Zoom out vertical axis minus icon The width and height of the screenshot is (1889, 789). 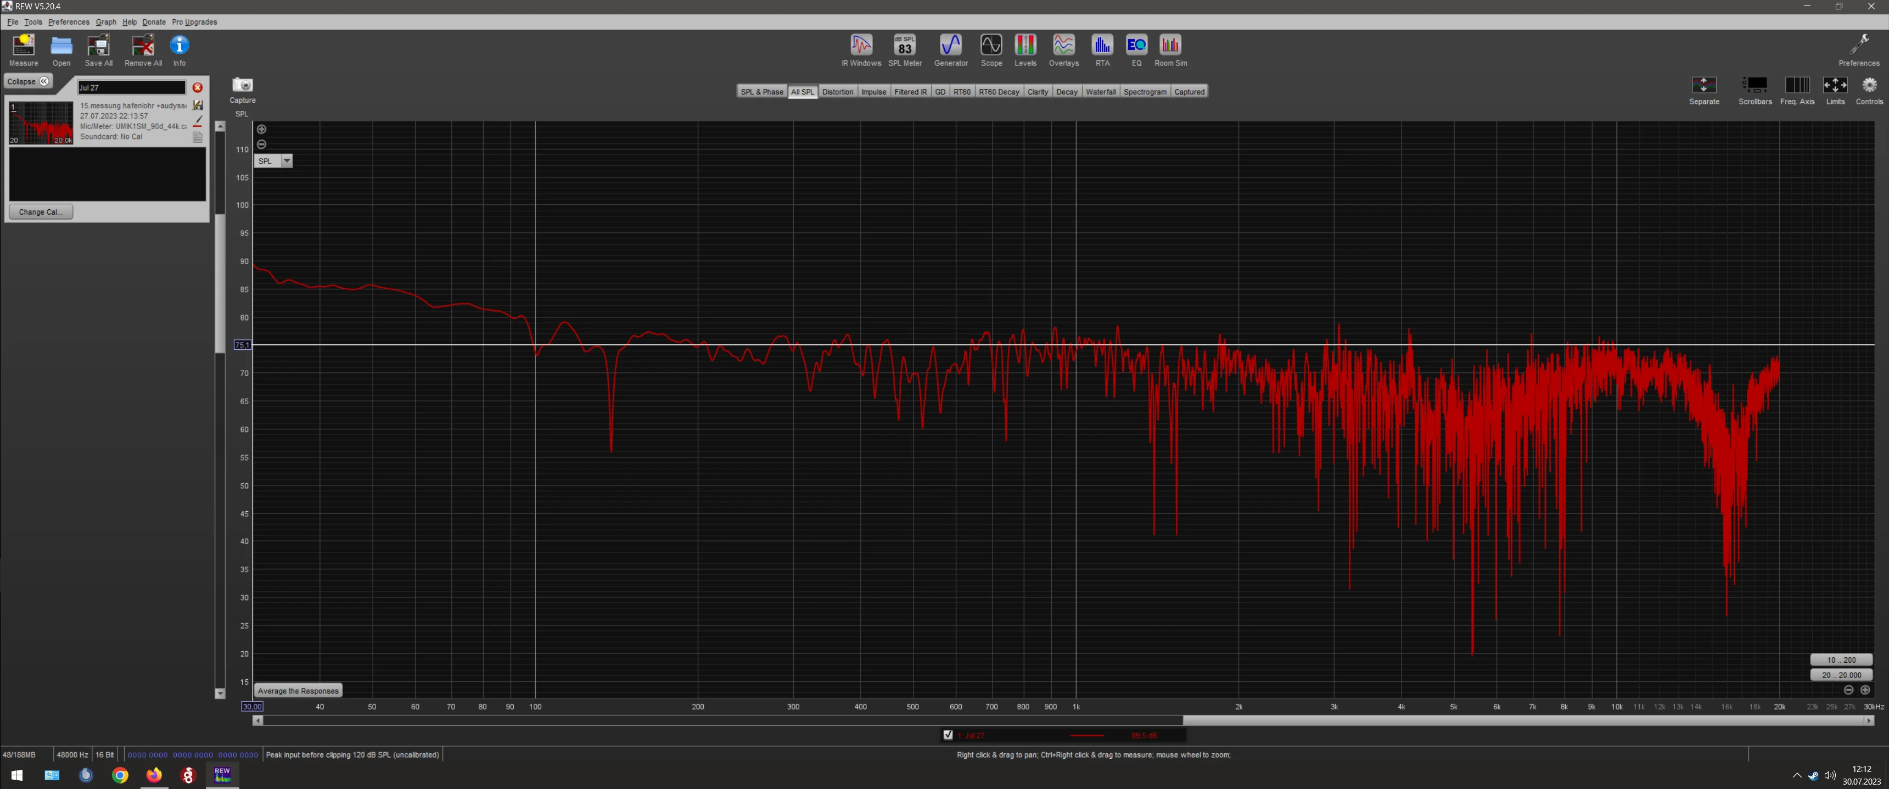pos(262,144)
